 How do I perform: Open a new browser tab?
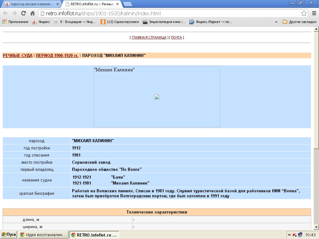pyautogui.click(x=127, y=4)
